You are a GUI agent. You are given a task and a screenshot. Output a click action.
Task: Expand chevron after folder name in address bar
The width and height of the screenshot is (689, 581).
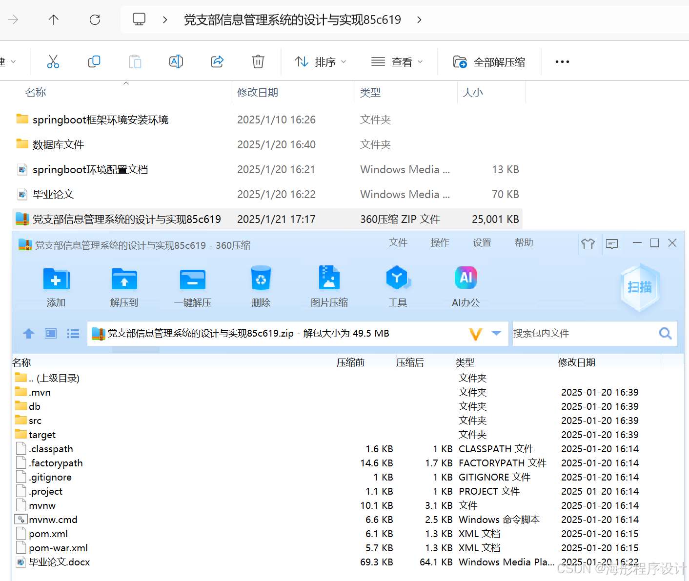pyautogui.click(x=419, y=20)
